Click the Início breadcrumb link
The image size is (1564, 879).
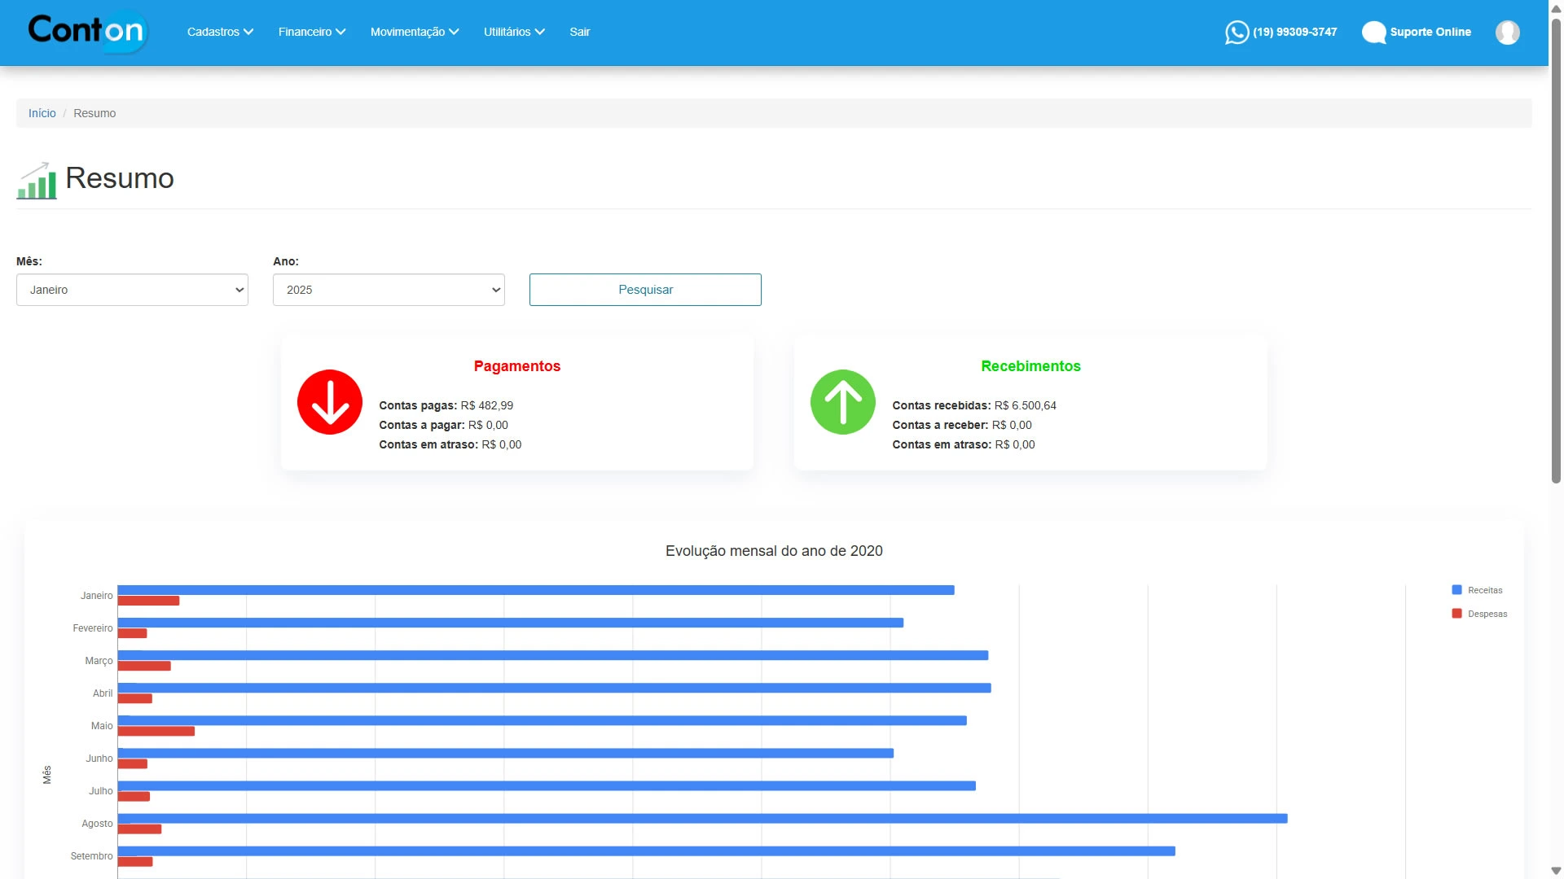pyautogui.click(x=42, y=113)
